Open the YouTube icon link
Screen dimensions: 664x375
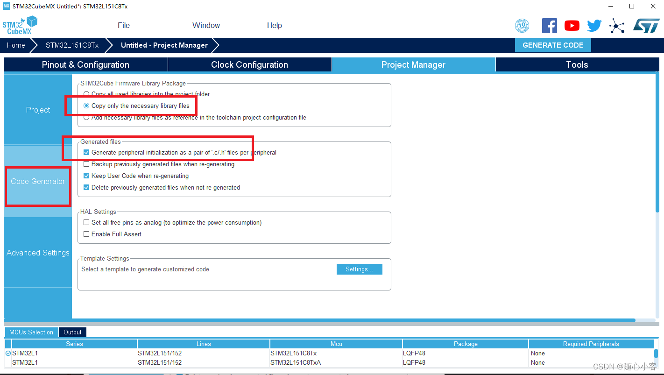point(572,26)
